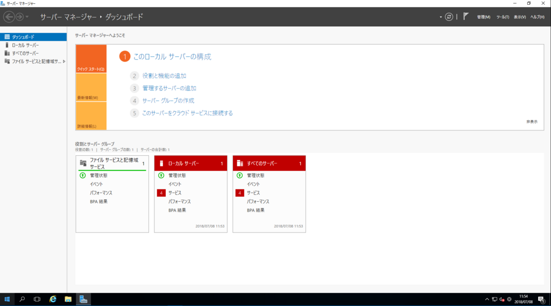Open the red ローカル サーバー tile header

click(x=191, y=163)
